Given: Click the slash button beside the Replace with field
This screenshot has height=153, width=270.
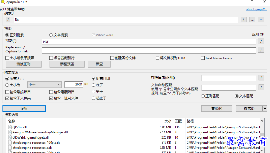Looking at the screenshot, I should [x=261, y=50].
